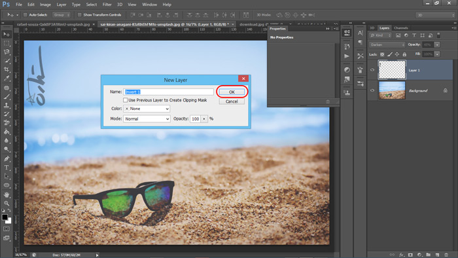Click Lock all padlock icon
This screenshot has height=258, width=458.
(404, 54)
